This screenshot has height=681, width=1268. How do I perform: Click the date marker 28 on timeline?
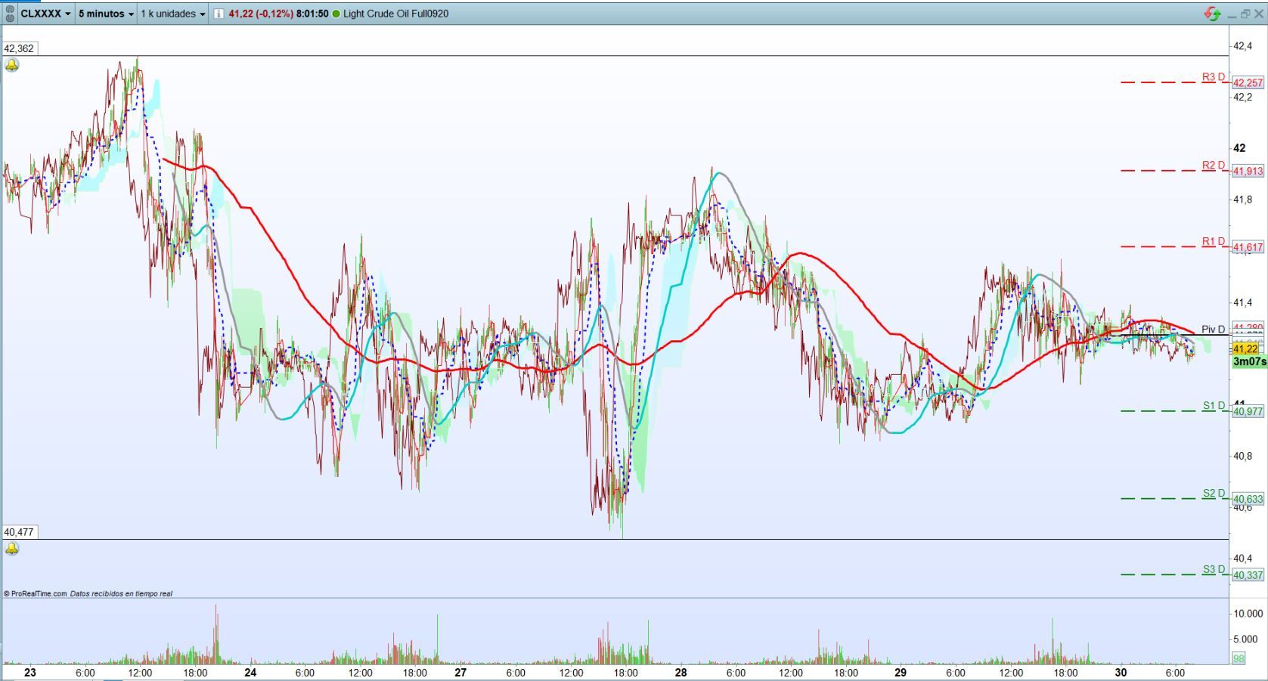pyautogui.click(x=681, y=672)
